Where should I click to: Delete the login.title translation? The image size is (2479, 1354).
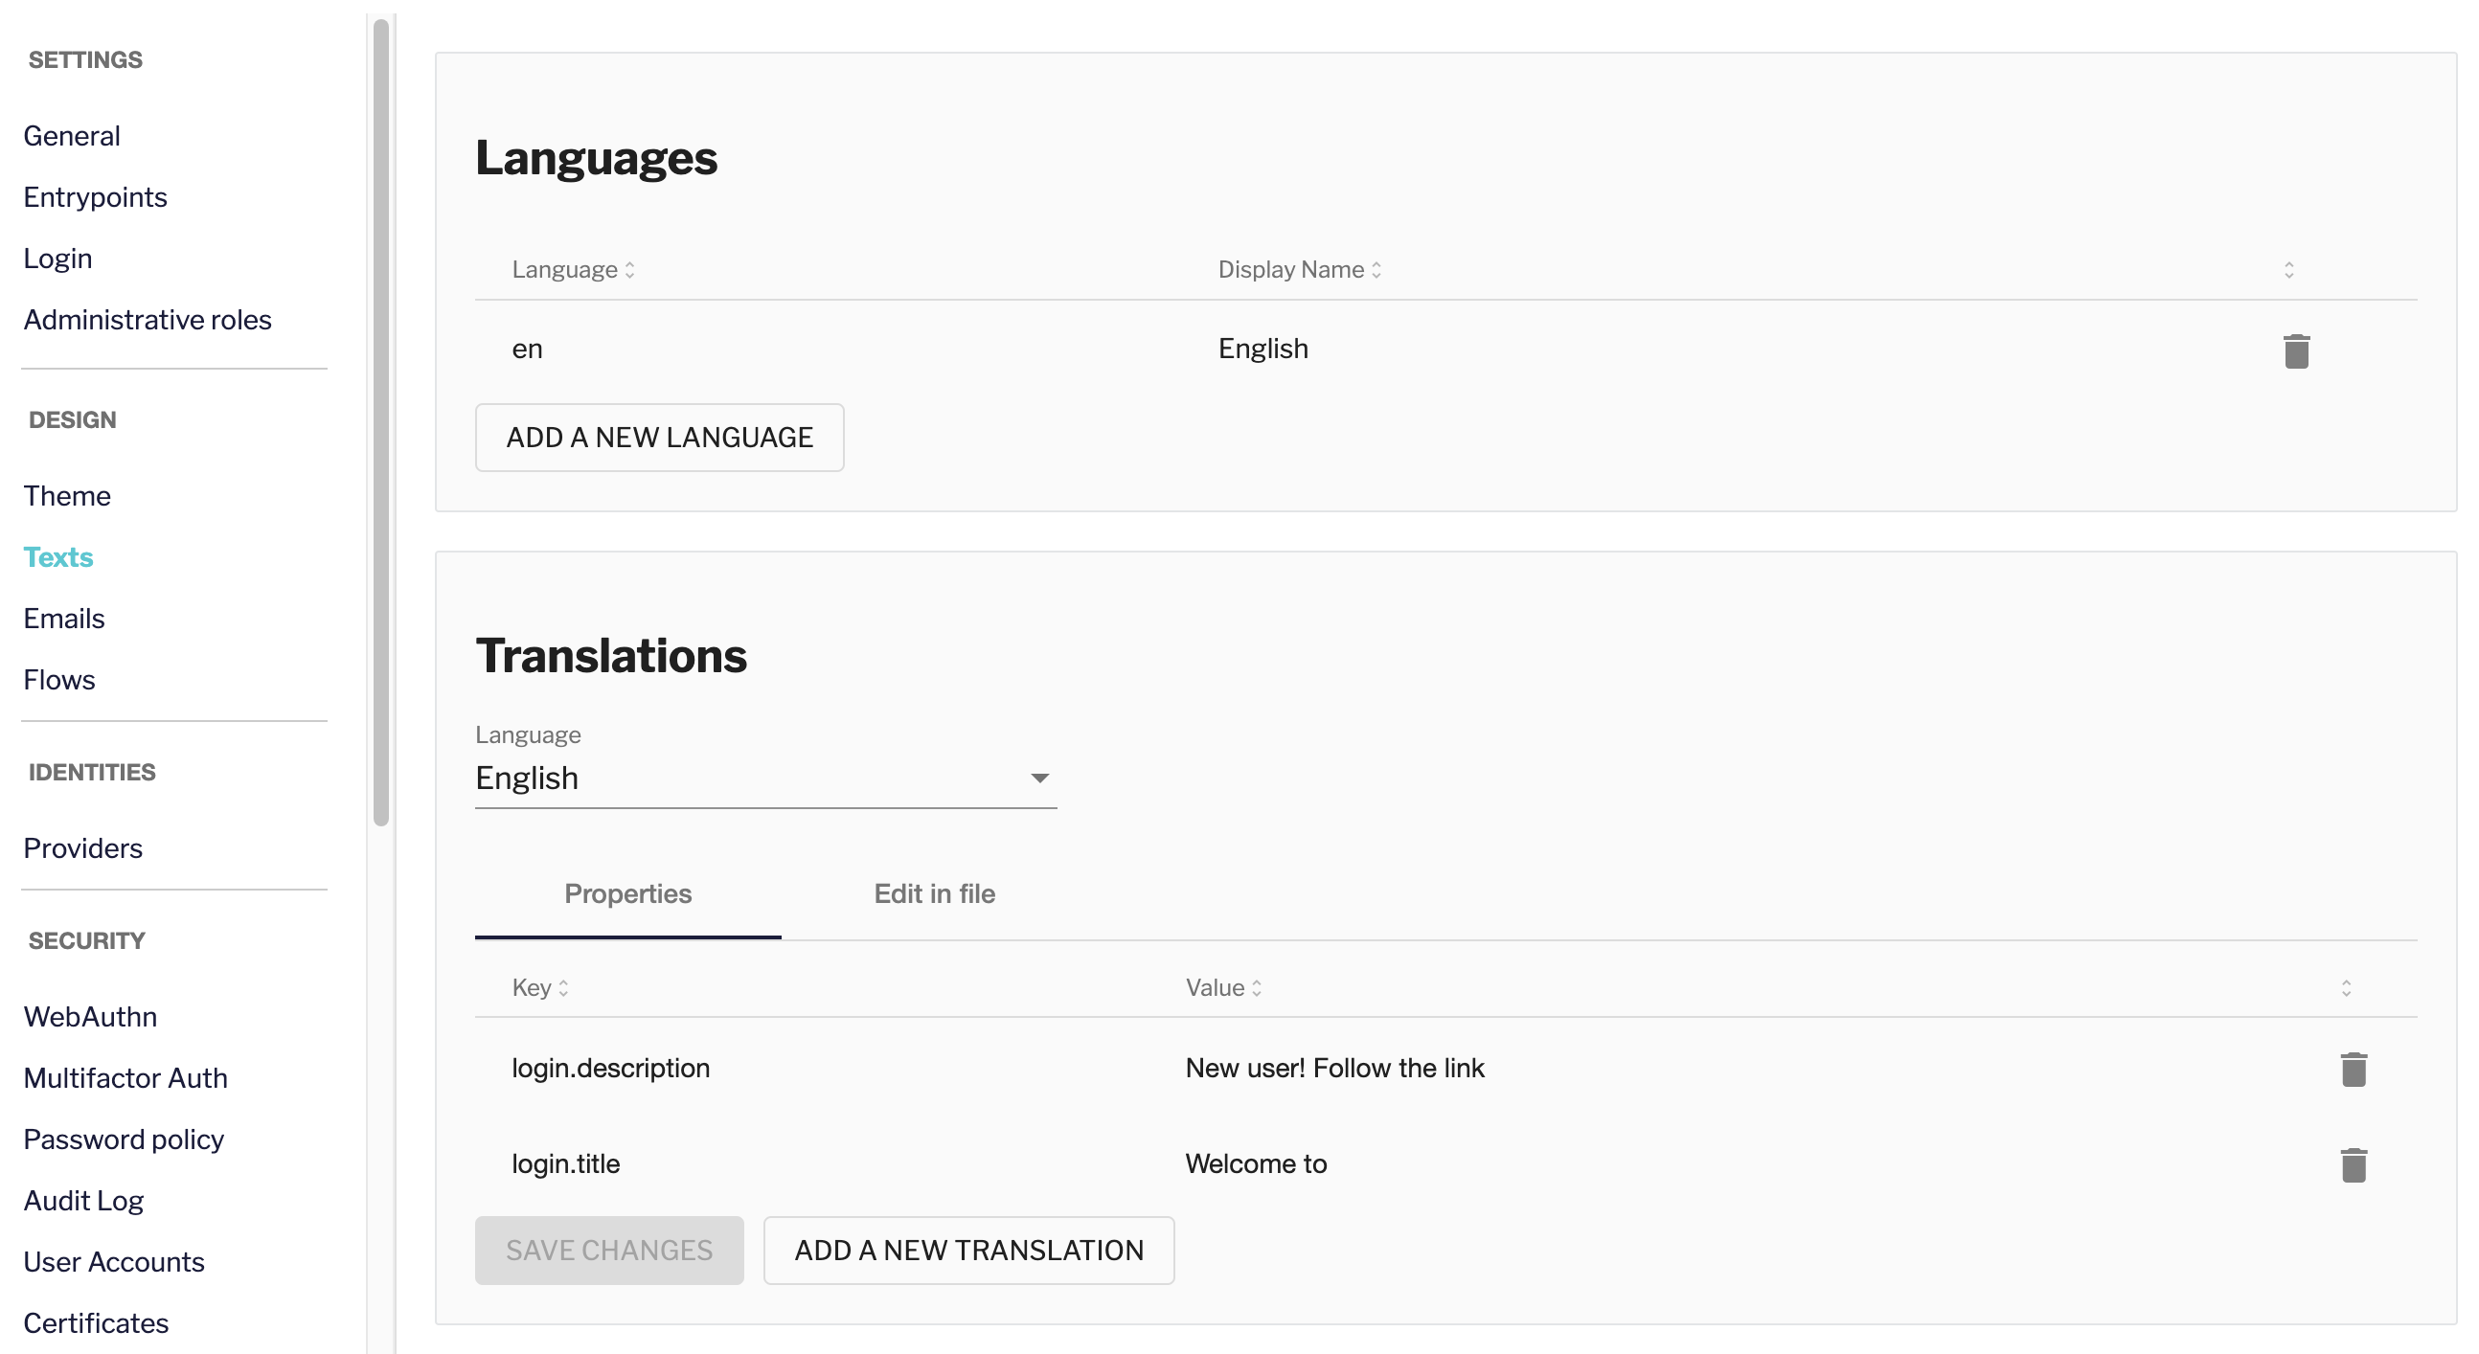tap(2353, 1165)
